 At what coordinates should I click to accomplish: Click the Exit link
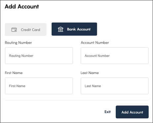coord(107,112)
